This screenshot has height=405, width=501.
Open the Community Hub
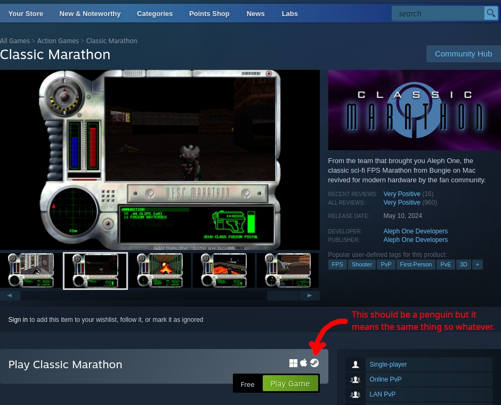463,54
